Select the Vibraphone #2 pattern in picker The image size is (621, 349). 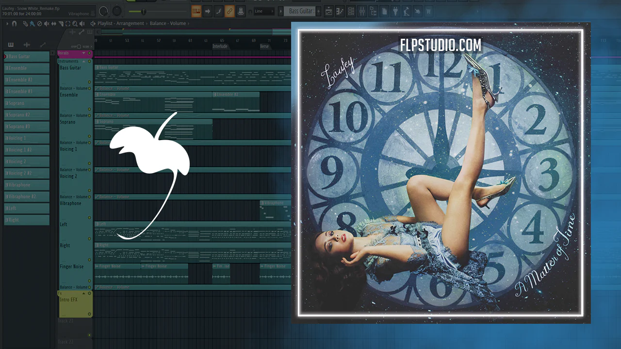click(27, 196)
